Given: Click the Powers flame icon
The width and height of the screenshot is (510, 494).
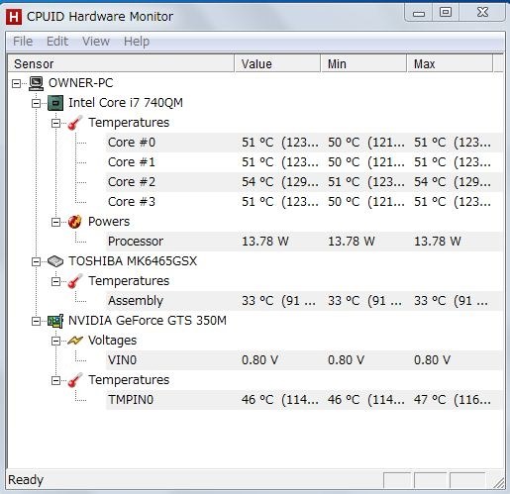Looking at the screenshot, I should [x=75, y=222].
